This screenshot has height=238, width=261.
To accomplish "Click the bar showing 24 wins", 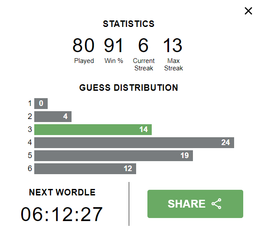I will coord(134,142).
